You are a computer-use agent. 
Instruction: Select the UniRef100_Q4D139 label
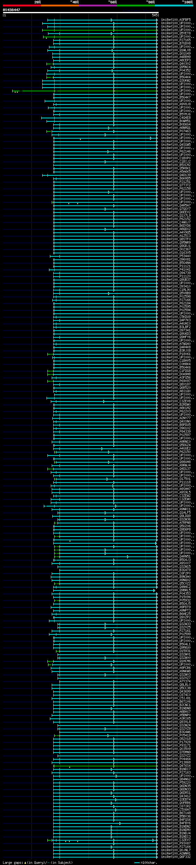tap(176, 175)
